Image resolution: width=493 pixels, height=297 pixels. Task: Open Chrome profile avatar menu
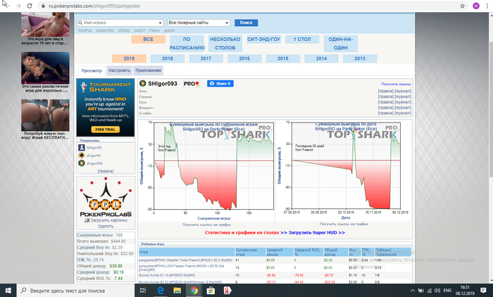tap(476, 6)
